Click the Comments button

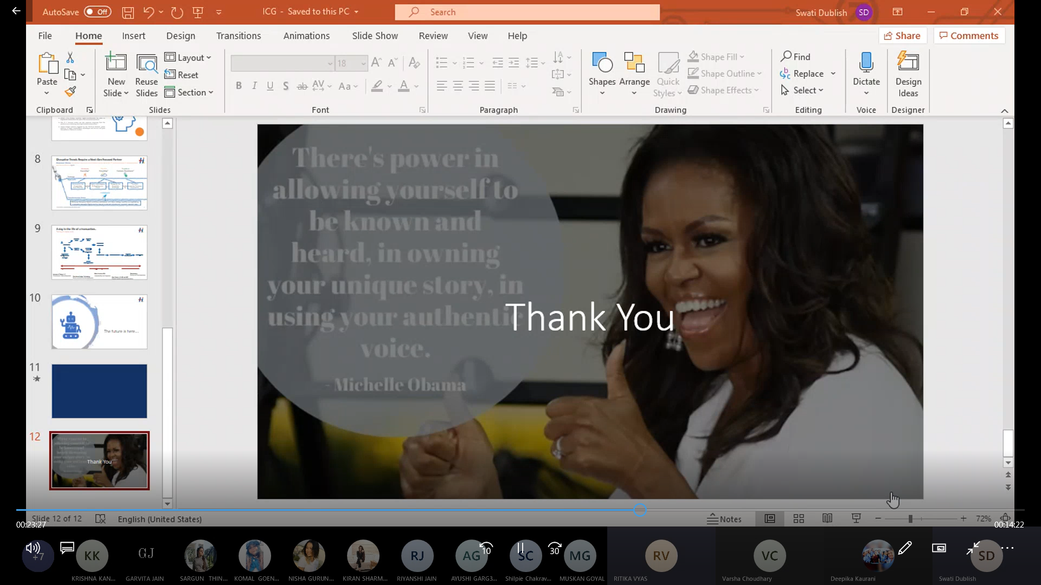[969, 36]
